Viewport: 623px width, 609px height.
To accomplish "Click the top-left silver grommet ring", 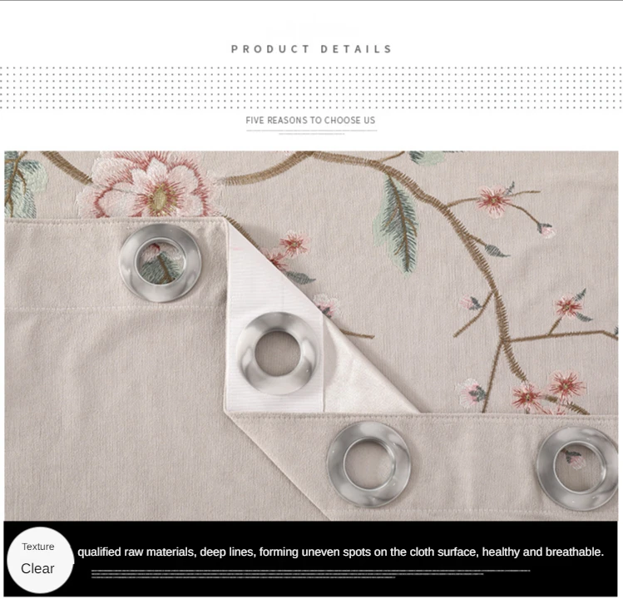I will [161, 262].
